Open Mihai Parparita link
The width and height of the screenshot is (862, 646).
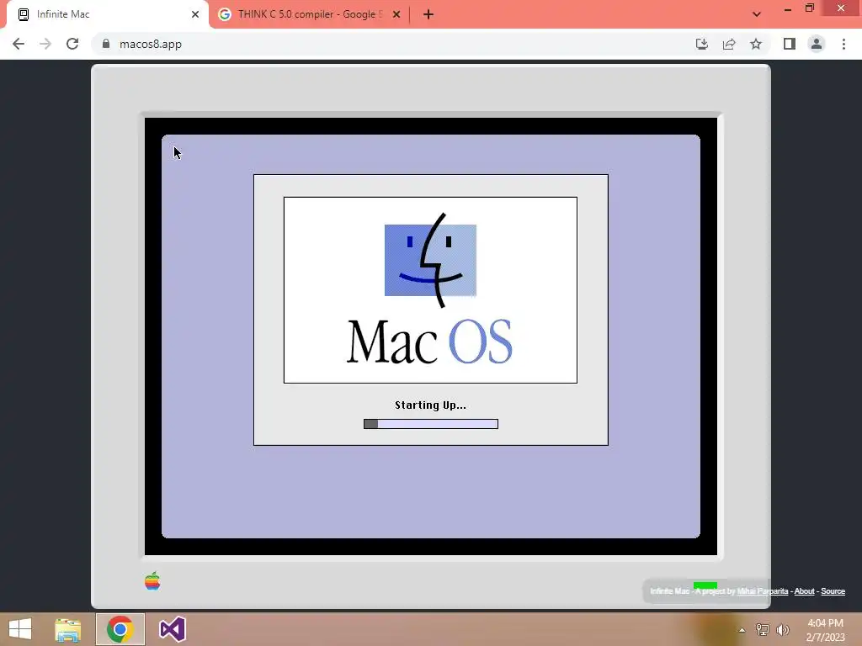tap(762, 591)
